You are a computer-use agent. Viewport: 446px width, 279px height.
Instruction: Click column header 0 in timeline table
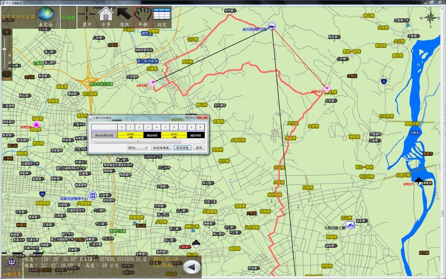point(122,127)
